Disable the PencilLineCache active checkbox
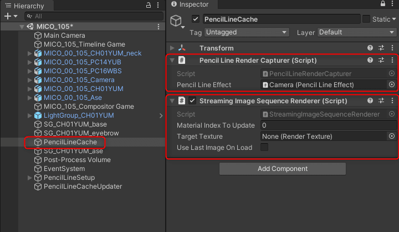Viewport: 399px width, 232px height. tap(195, 19)
